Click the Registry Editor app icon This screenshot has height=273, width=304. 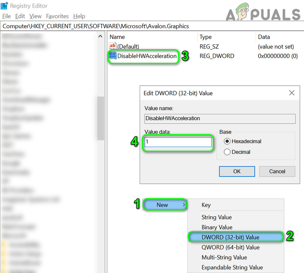pos(4,6)
